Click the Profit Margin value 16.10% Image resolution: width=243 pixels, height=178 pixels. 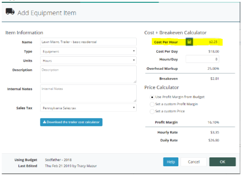213,122
